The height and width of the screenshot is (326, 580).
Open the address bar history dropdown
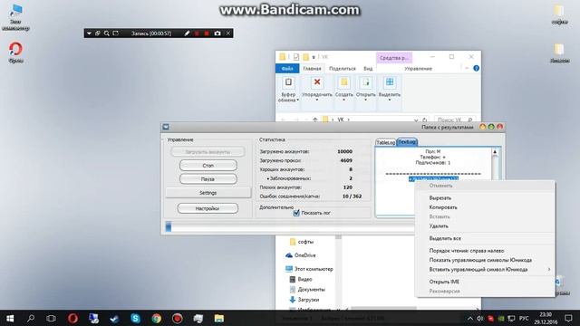click(x=416, y=120)
